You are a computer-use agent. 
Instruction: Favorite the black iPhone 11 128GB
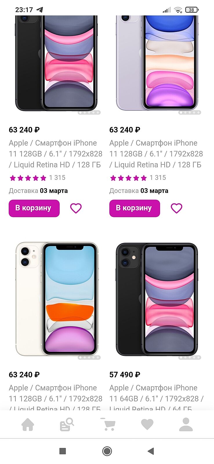(76, 208)
